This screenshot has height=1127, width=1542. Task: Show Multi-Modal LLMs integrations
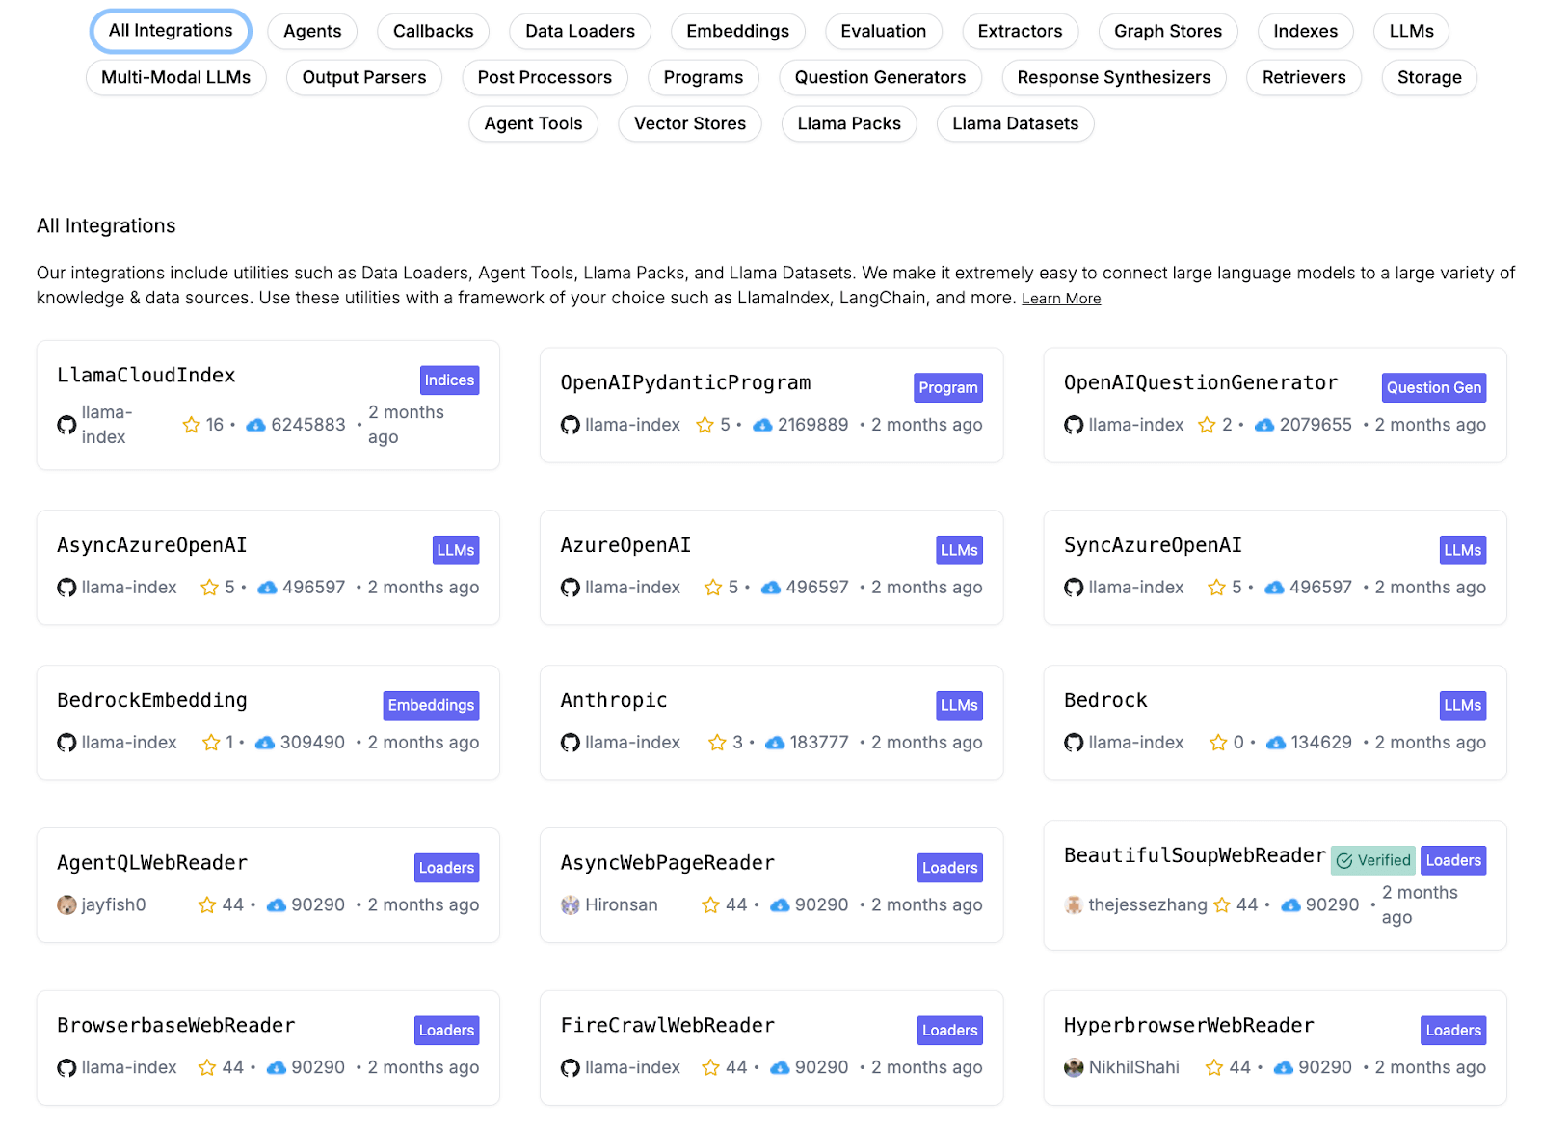176,77
